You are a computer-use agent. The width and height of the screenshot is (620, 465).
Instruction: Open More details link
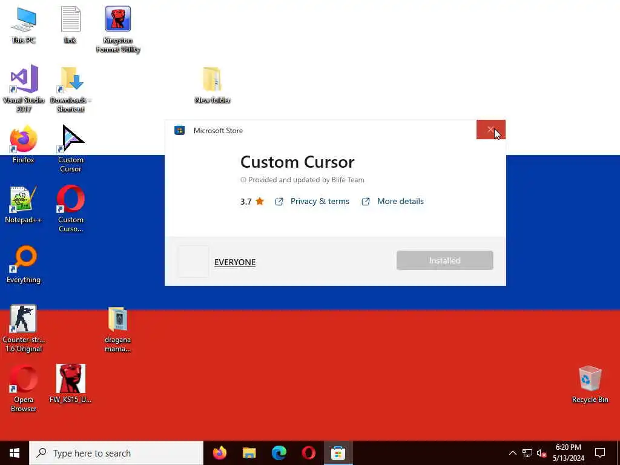(x=400, y=201)
